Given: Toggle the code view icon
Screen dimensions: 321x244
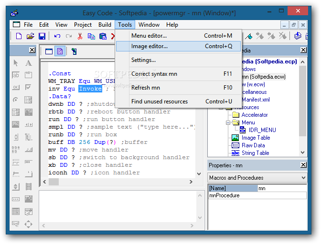Looking at the screenshot, I should pyautogui.click(x=60, y=51).
